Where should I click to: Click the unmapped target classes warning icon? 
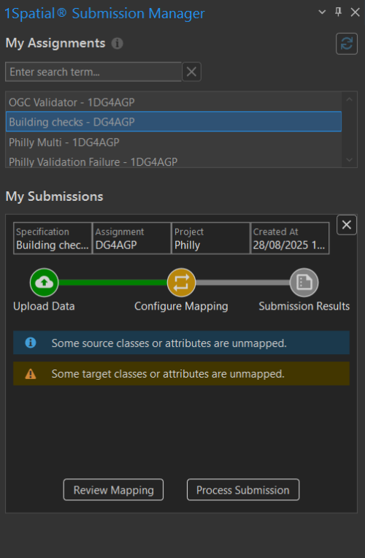[31, 374]
